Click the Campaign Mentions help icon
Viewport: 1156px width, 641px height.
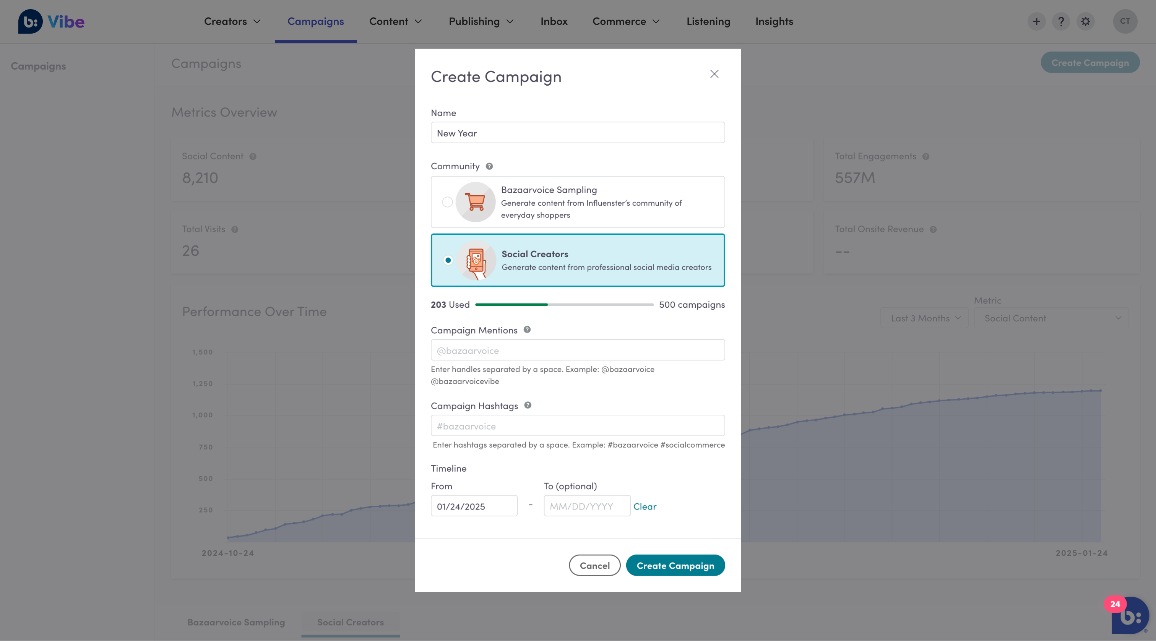(x=527, y=330)
